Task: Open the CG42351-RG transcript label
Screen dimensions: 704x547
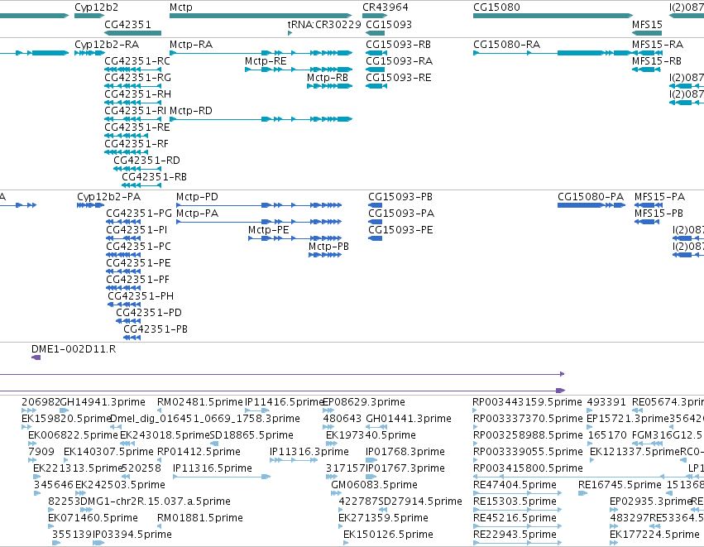Action: click(138, 78)
